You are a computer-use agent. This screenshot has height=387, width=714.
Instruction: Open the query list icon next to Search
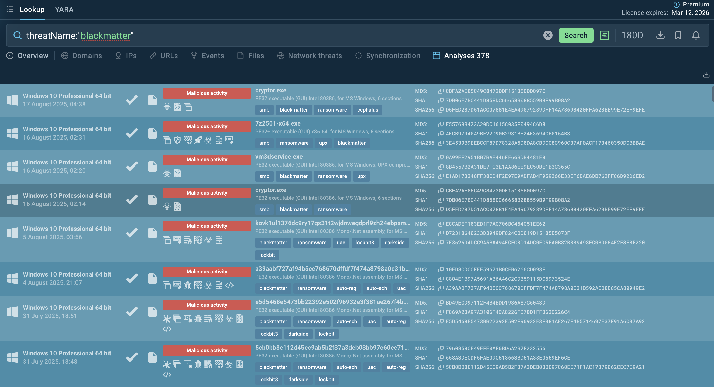coord(605,35)
